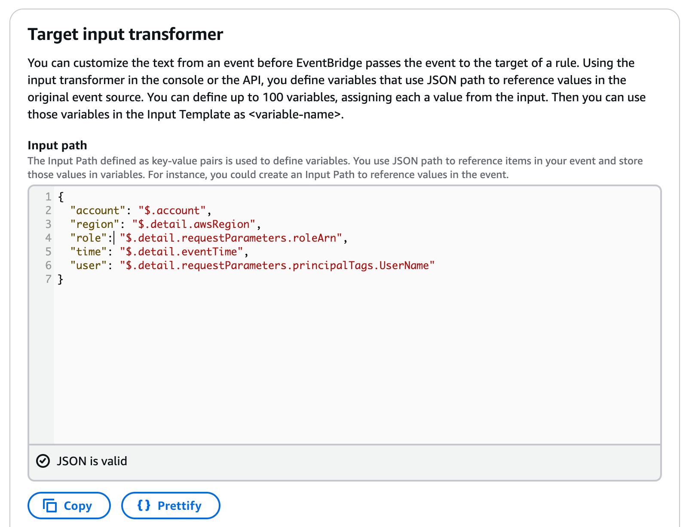Click the "$.detail.awsRegion" path string
The height and width of the screenshot is (527, 686).
pyautogui.click(x=193, y=224)
